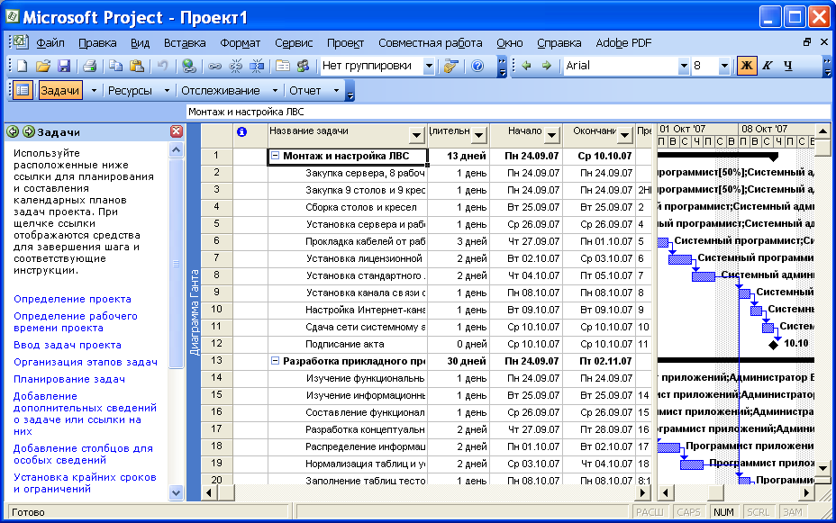Go back in Project Guide pane

point(13,131)
